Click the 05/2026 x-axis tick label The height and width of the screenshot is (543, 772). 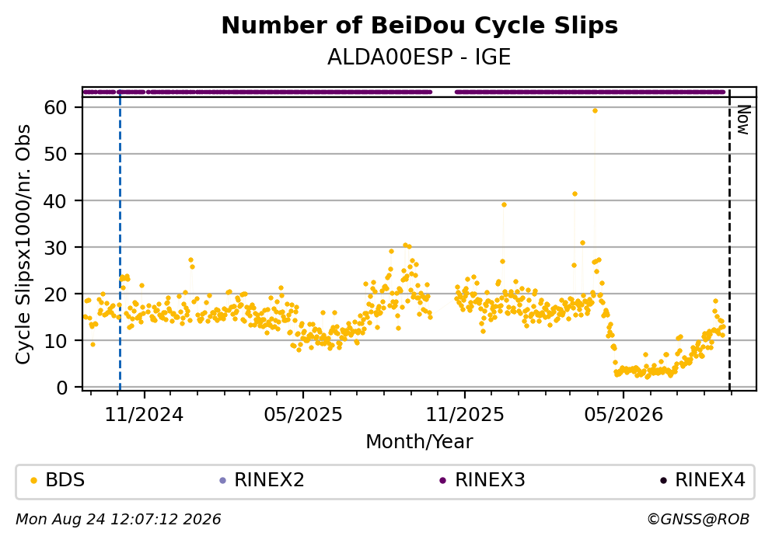(624, 415)
